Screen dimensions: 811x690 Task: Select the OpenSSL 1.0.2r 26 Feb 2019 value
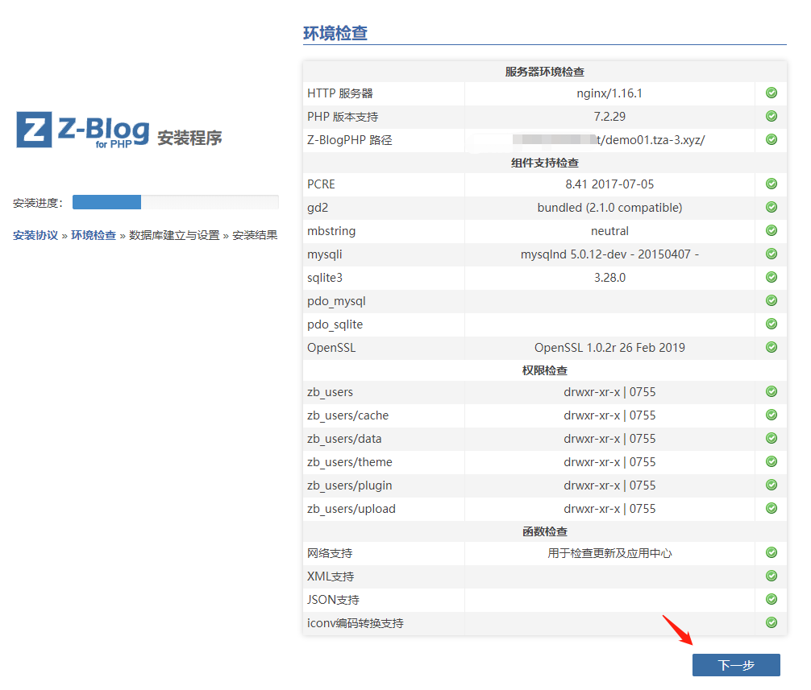pyautogui.click(x=609, y=348)
